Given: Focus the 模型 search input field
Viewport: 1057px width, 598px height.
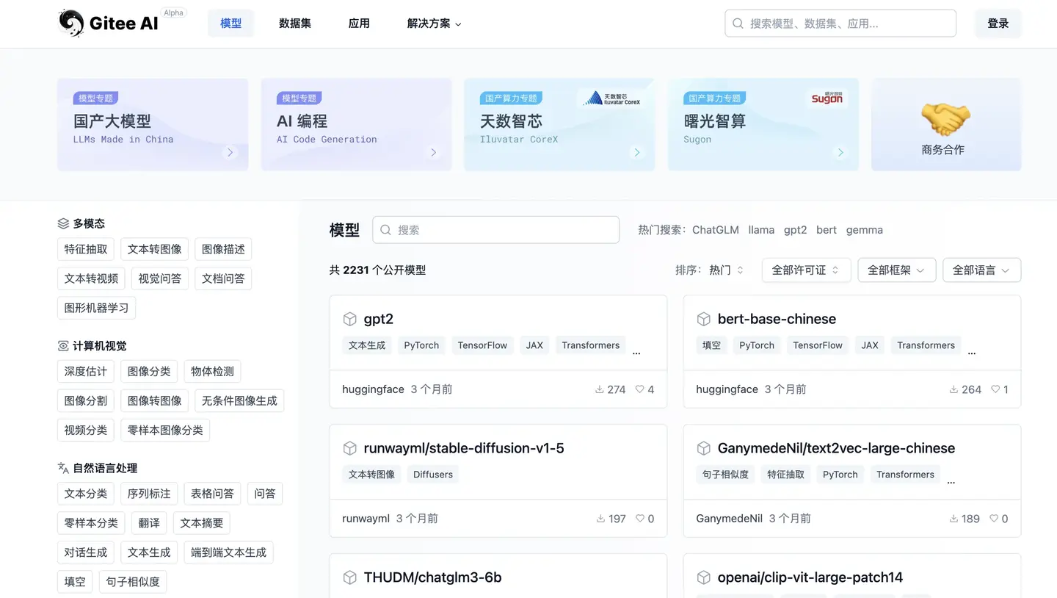Looking at the screenshot, I should (496, 230).
